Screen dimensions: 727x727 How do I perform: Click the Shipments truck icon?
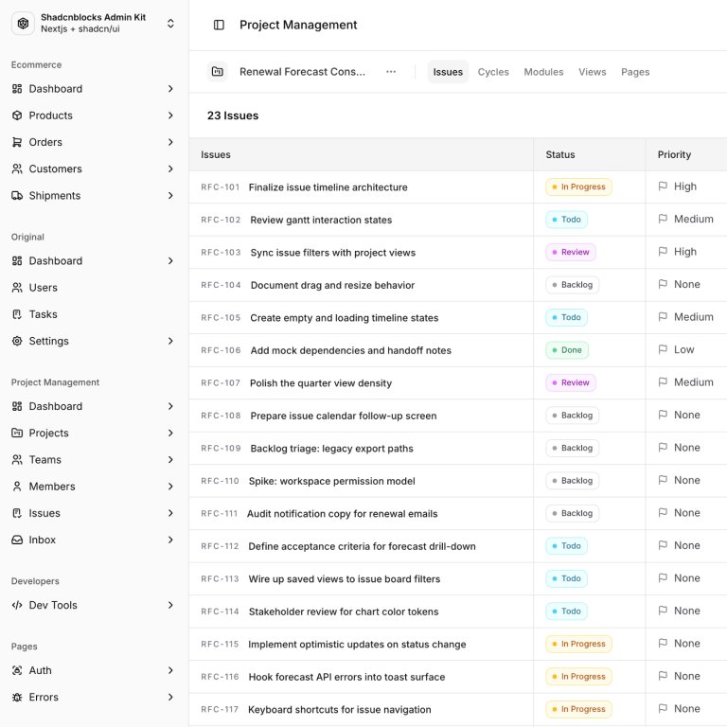click(x=17, y=196)
